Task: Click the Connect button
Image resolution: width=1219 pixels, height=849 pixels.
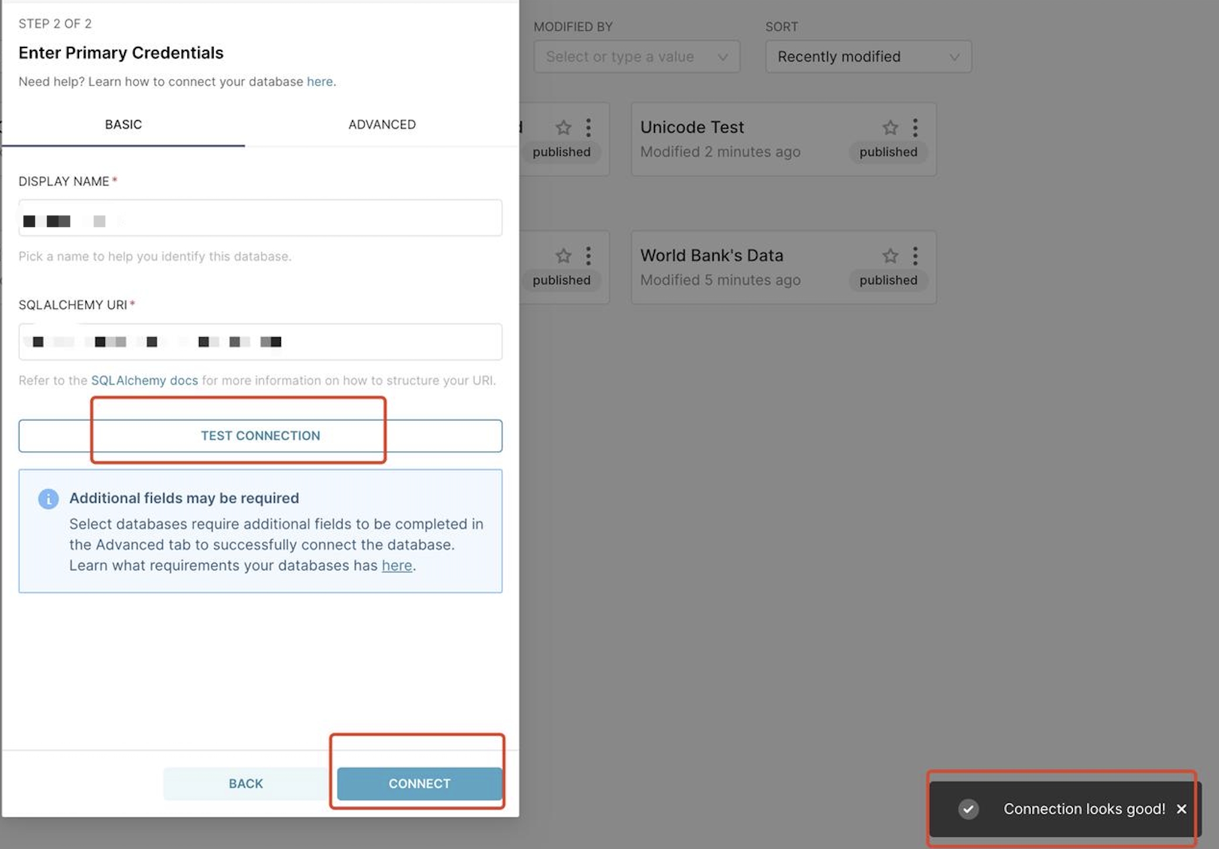Action: point(419,783)
